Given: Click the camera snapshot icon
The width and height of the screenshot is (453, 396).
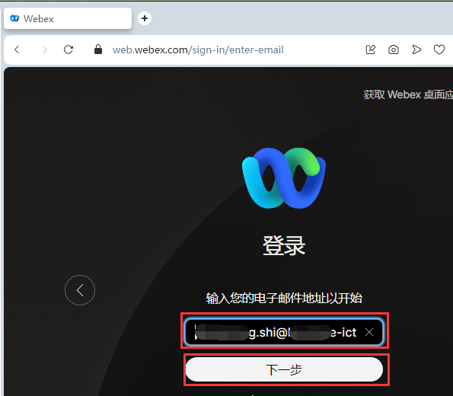Looking at the screenshot, I should pos(394,49).
